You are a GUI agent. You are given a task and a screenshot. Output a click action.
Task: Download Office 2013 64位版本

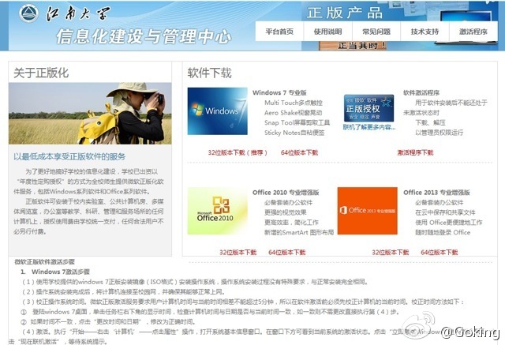(440, 252)
